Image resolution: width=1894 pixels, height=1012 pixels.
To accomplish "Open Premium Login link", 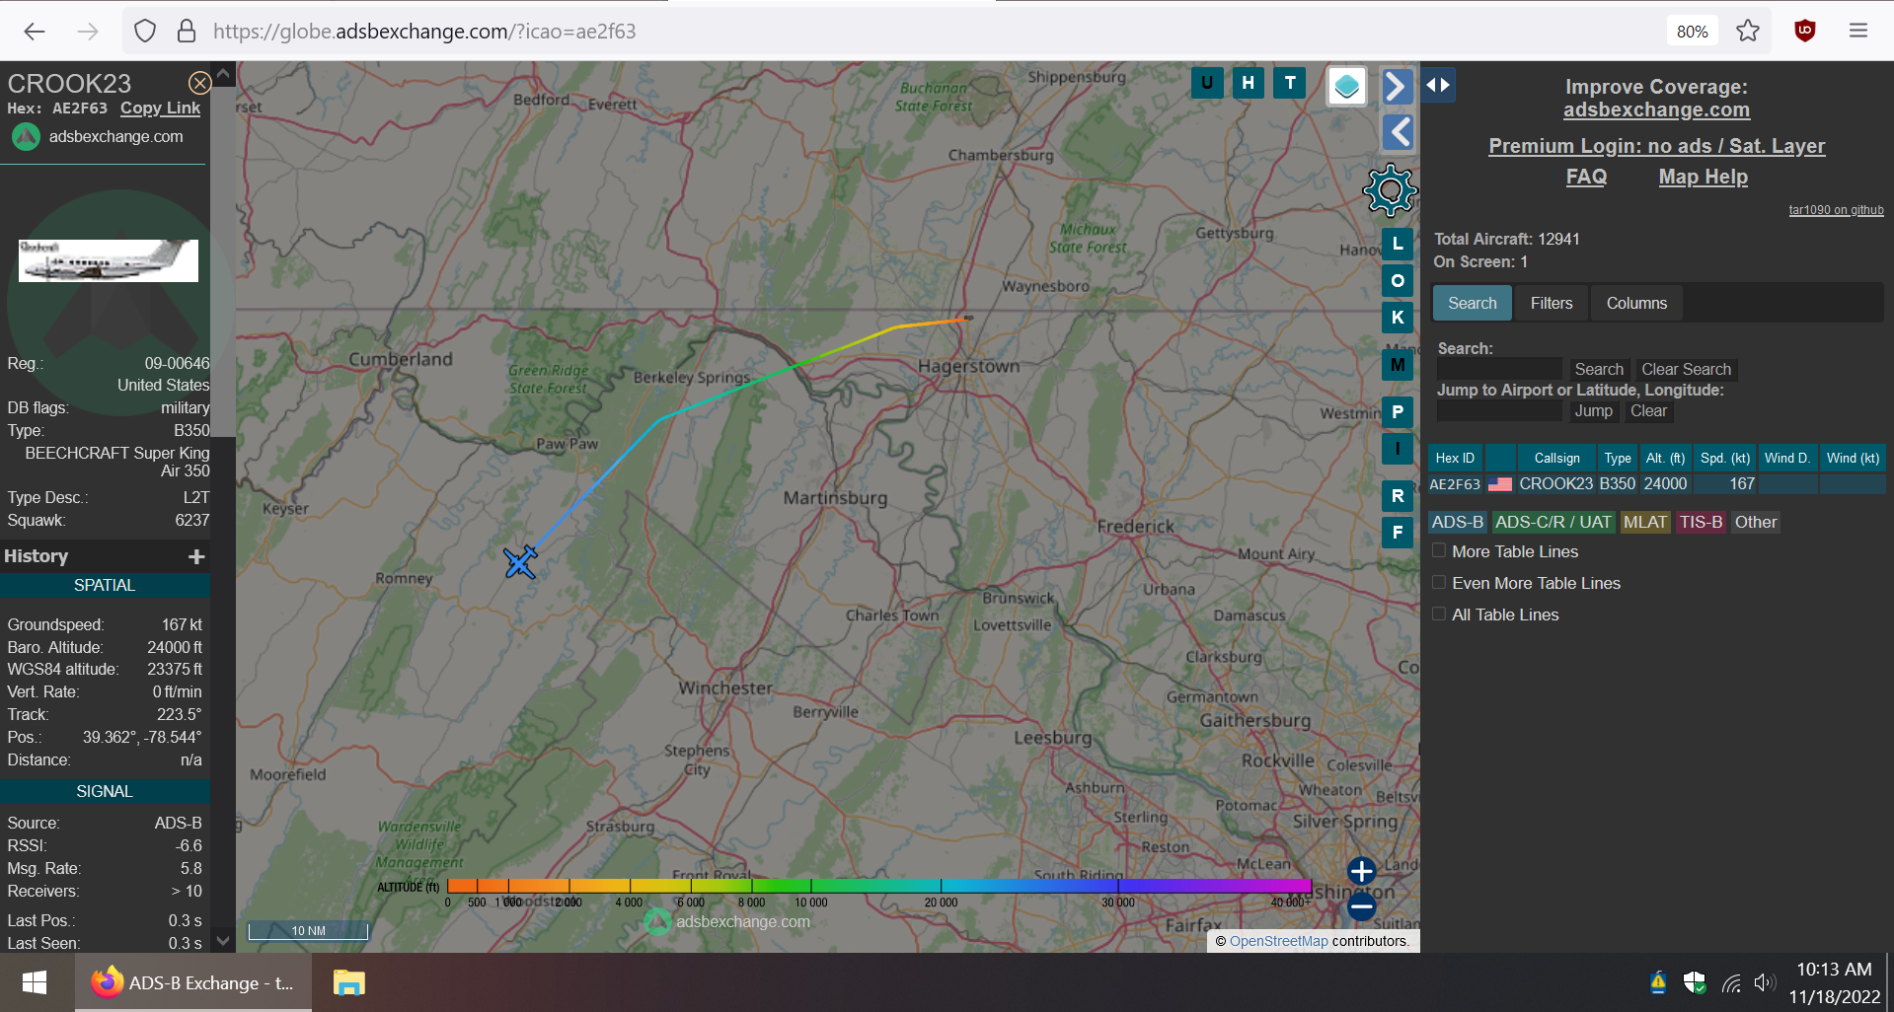I will 1656,146.
